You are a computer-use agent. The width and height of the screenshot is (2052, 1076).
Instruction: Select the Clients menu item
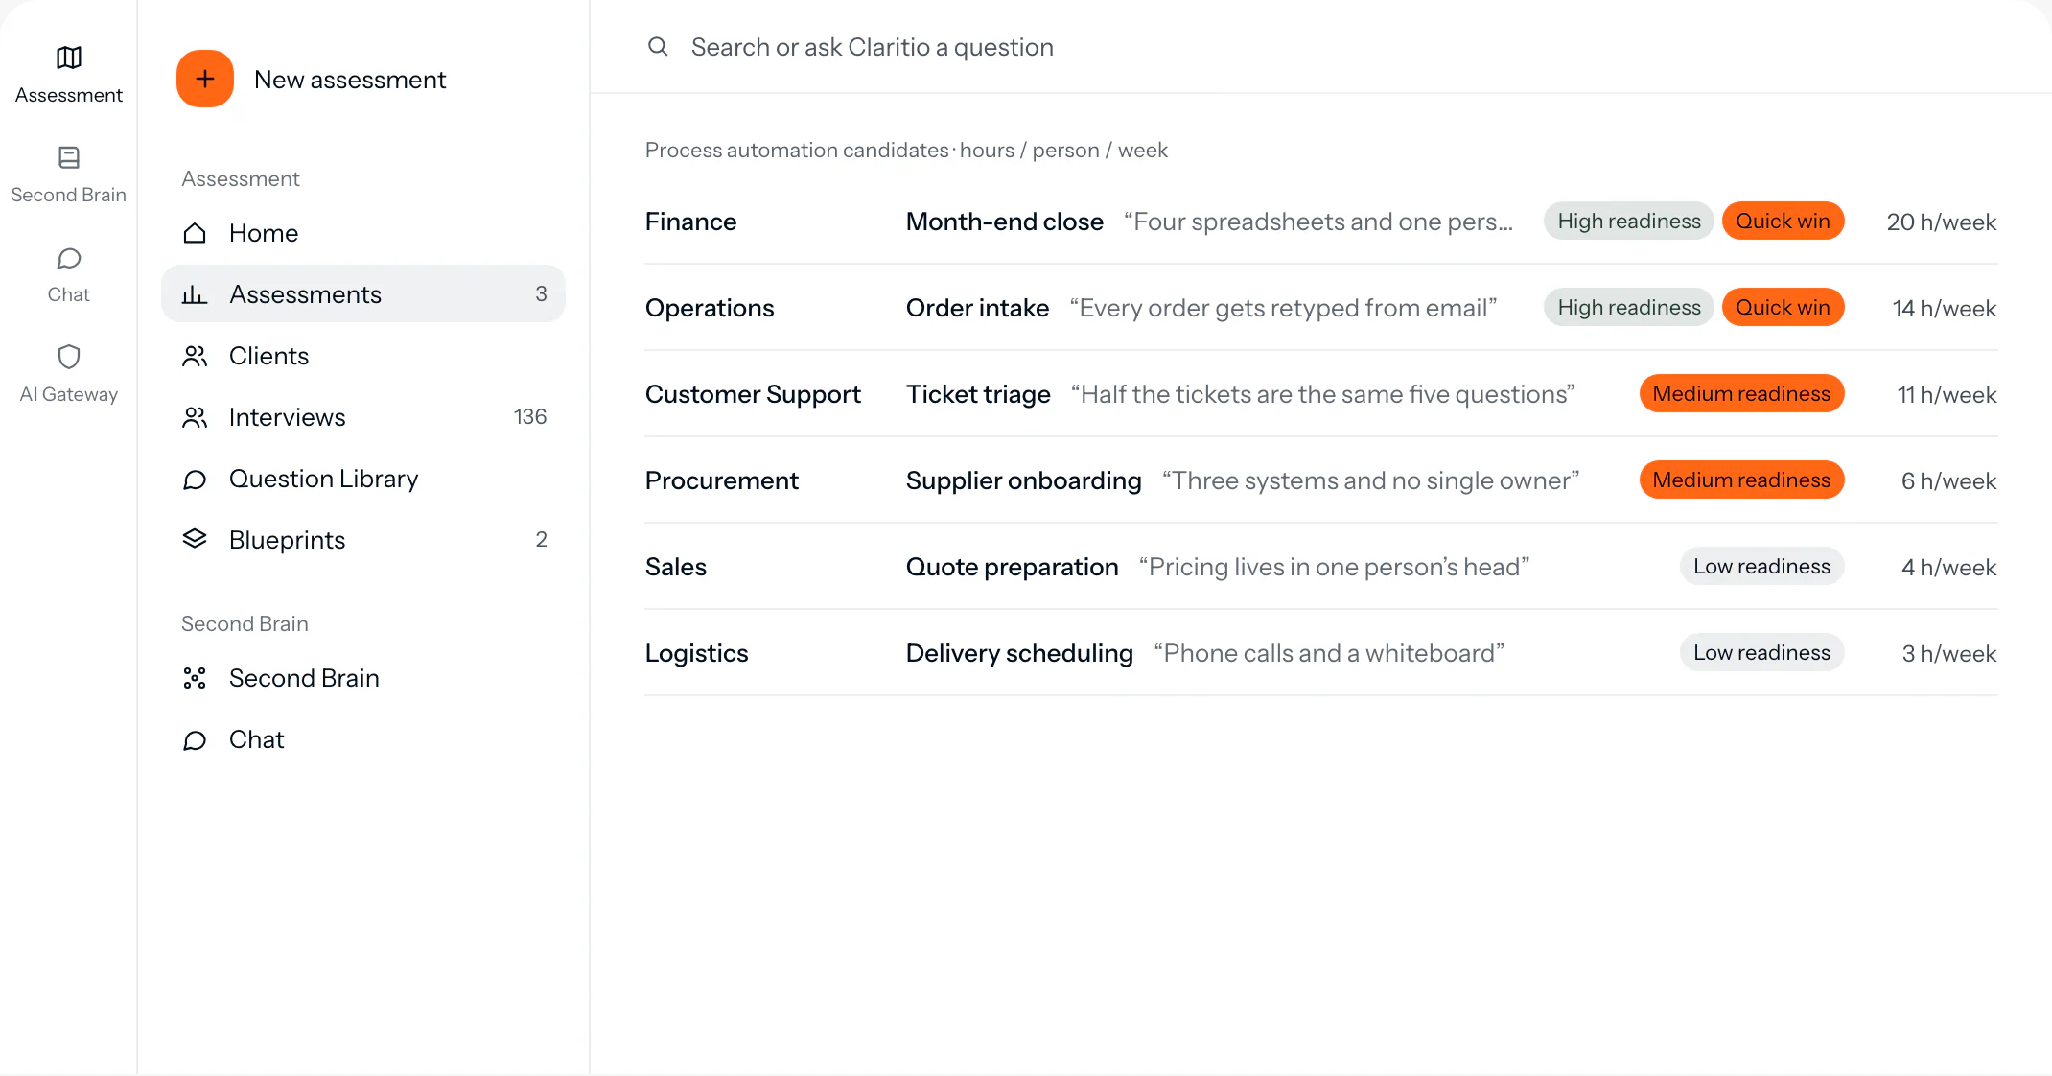[x=363, y=356]
